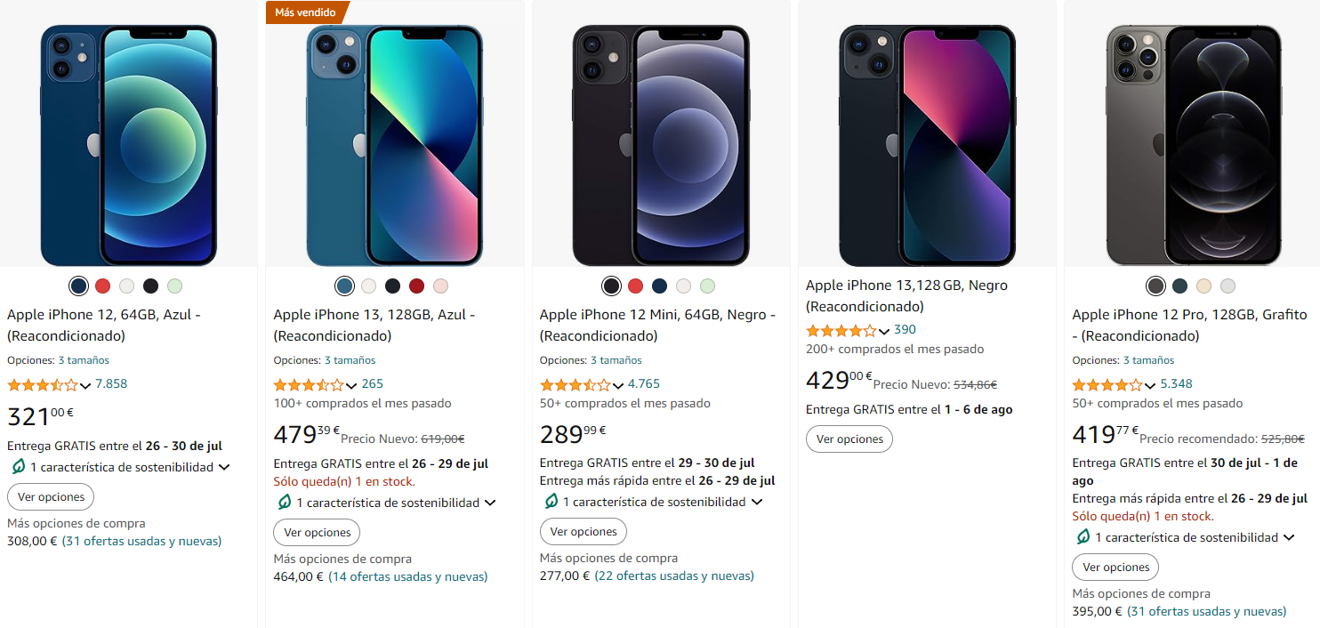Image resolution: width=1320 pixels, height=628 pixels.
Task: Click Ver opciones under iPhone 12 Pro
Action: pyautogui.click(x=1115, y=567)
